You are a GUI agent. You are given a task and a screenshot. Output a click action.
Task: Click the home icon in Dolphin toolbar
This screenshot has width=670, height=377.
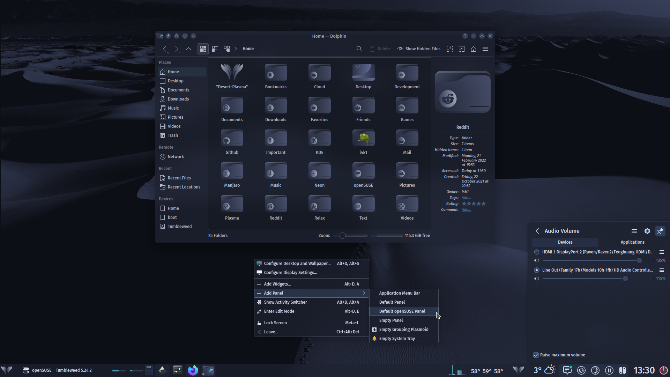point(474,49)
